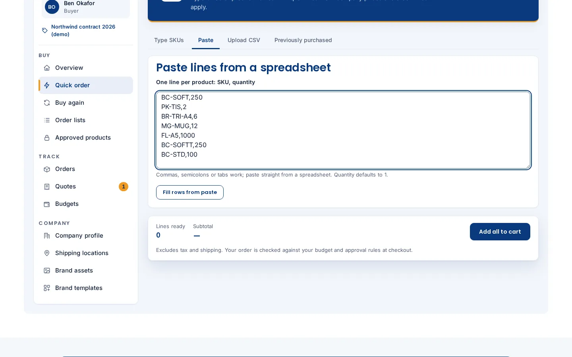Open Budgets page
Screen dimensions: 572x357
86,204
